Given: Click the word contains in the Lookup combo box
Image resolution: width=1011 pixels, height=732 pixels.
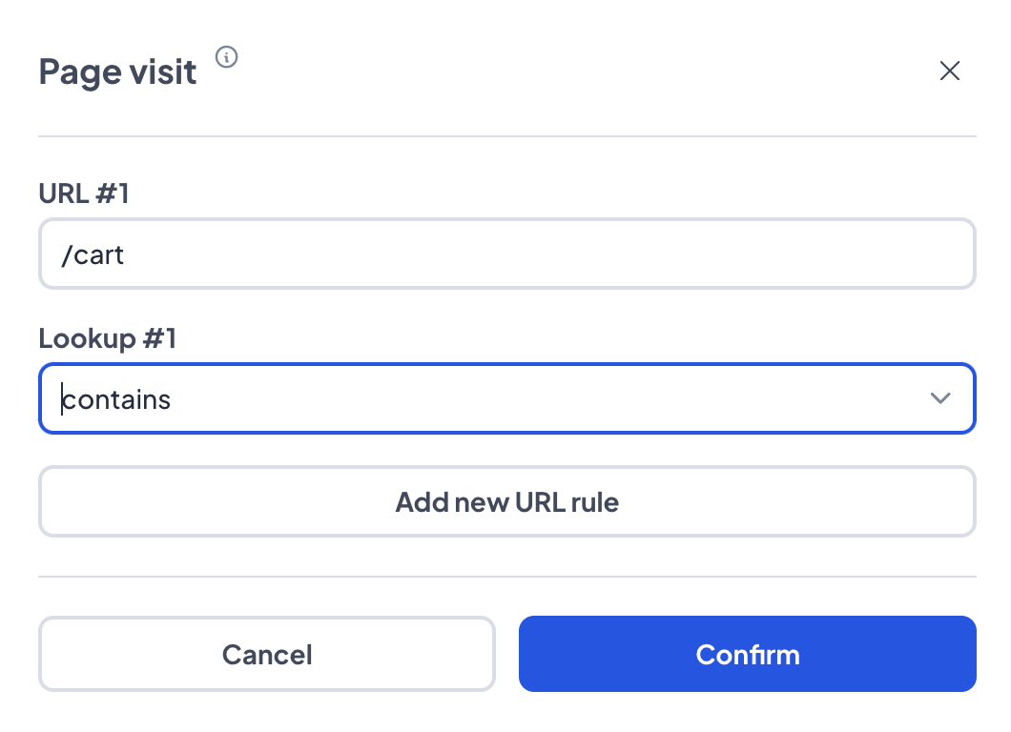Looking at the screenshot, I should tap(116, 399).
